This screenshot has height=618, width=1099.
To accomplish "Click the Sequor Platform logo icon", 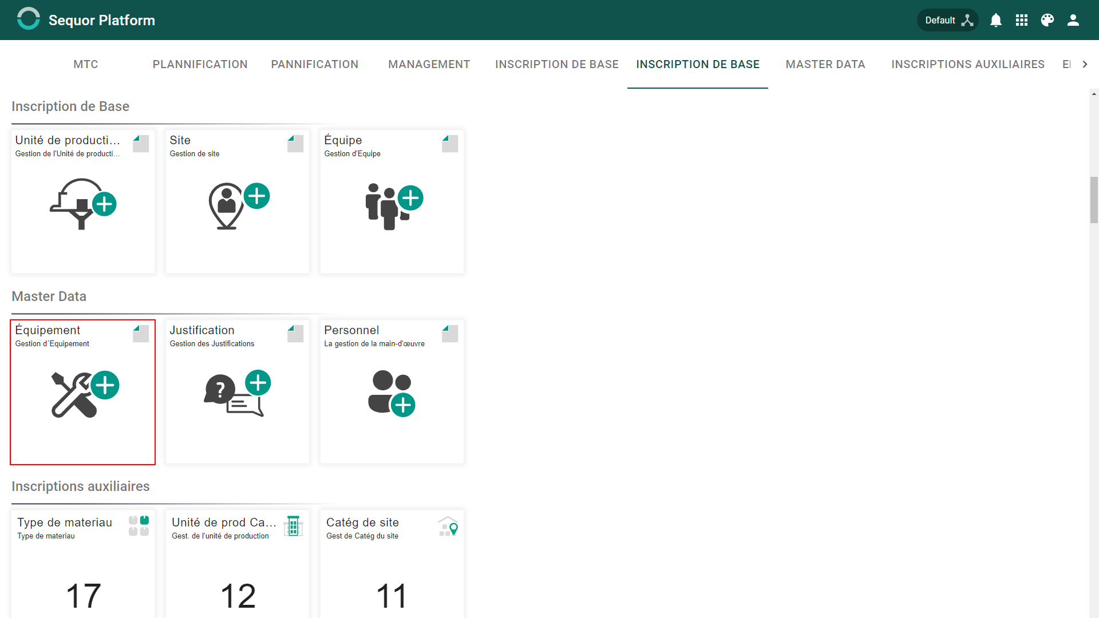I will pos(28,19).
